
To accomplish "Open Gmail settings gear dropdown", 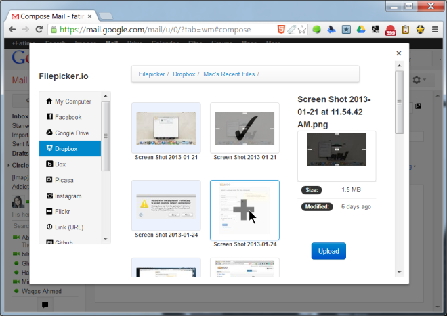I will coord(419,80).
